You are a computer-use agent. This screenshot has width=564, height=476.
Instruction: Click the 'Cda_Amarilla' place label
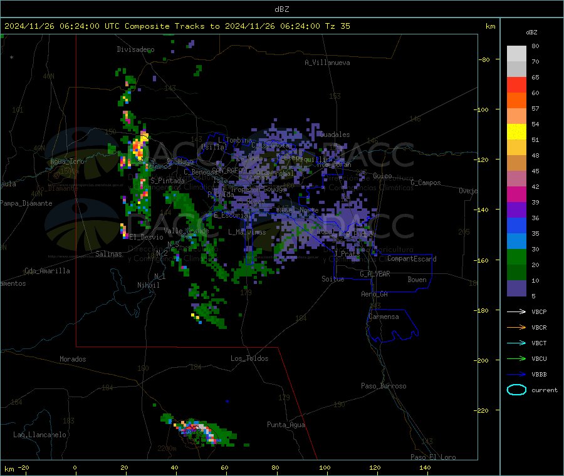[x=48, y=271]
